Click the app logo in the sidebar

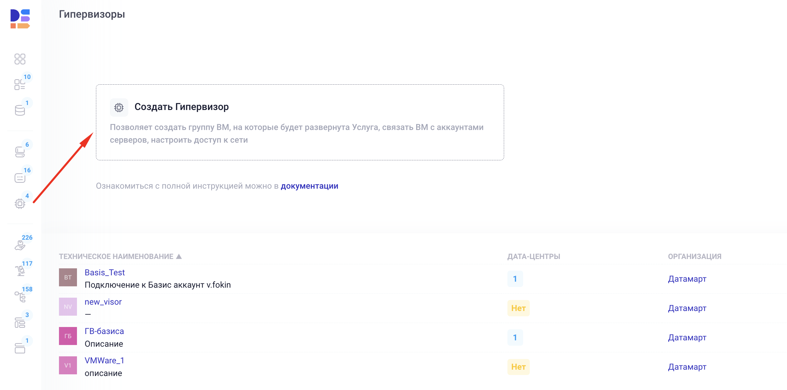[20, 19]
